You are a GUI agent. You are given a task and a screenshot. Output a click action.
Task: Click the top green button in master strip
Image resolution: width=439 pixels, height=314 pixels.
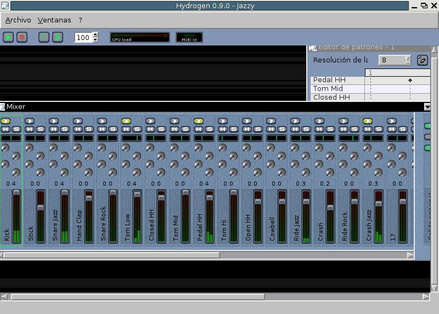427,126
